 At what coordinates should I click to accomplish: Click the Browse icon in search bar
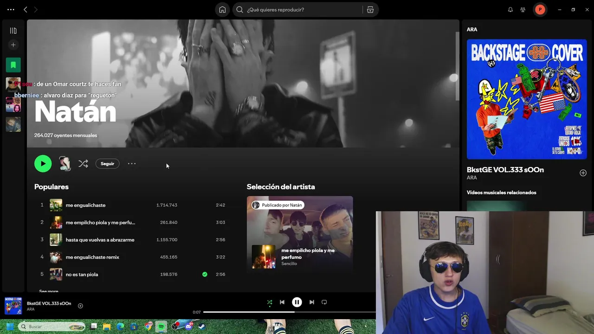click(370, 10)
